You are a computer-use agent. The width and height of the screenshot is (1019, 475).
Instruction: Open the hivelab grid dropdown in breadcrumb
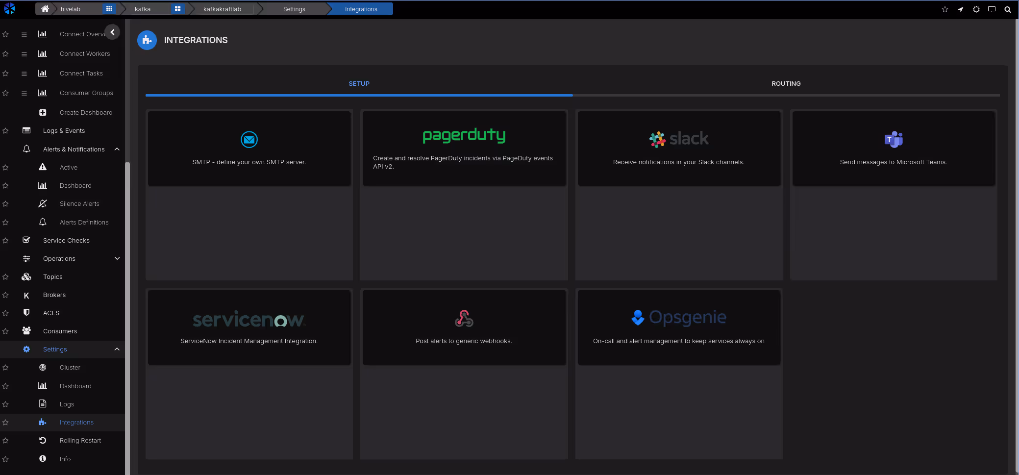pyautogui.click(x=109, y=9)
